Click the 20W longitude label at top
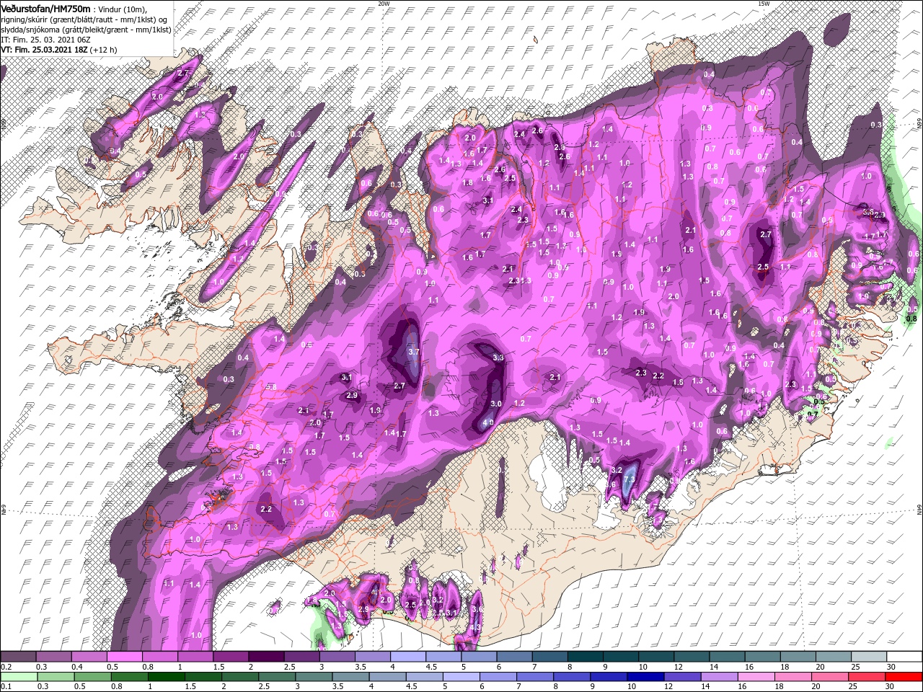Image resolution: width=923 pixels, height=692 pixels. (384, 4)
